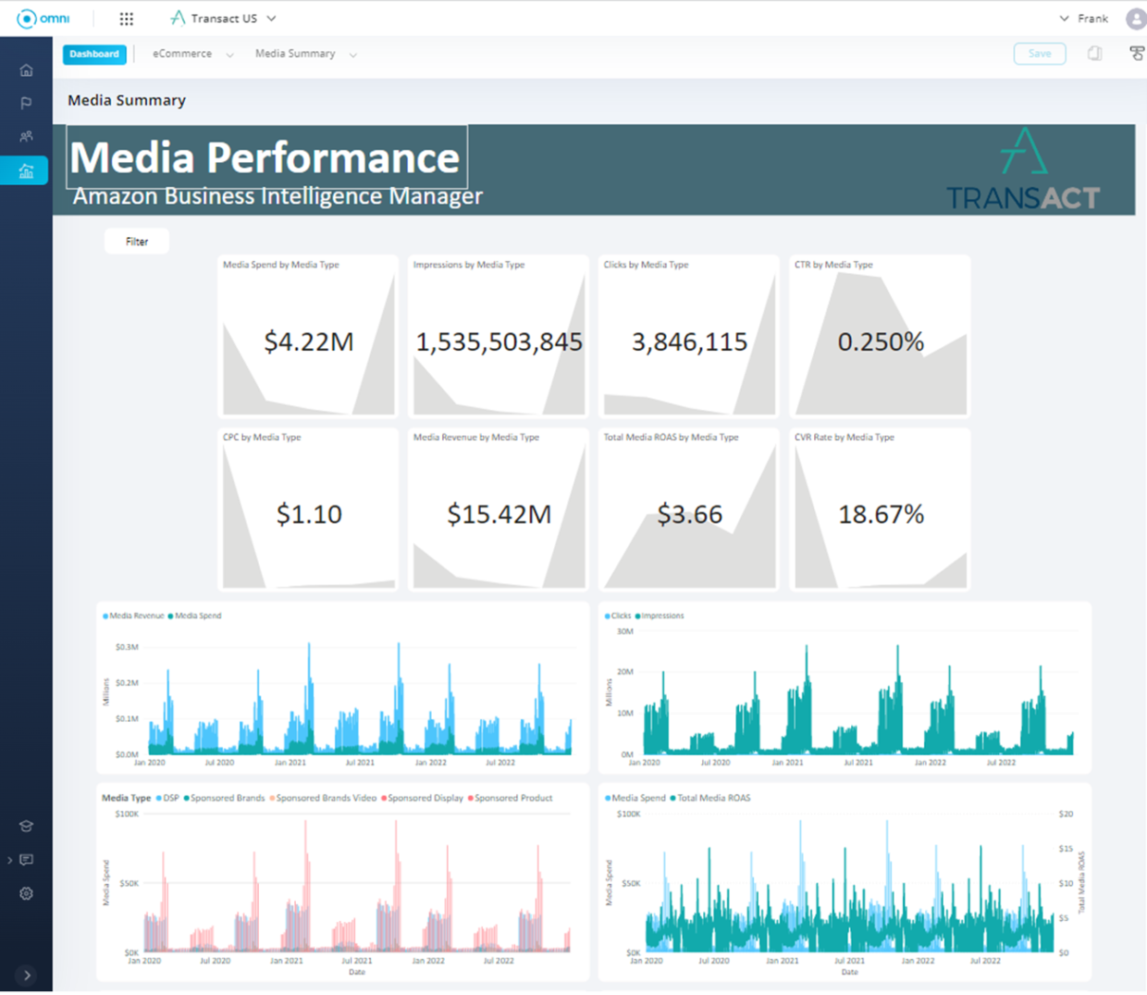
Task: Open the Transact US workspace dropdown
Action: tap(224, 18)
